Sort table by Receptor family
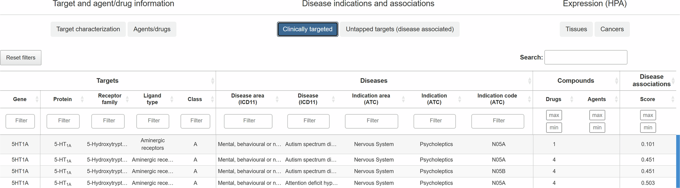 point(127,99)
